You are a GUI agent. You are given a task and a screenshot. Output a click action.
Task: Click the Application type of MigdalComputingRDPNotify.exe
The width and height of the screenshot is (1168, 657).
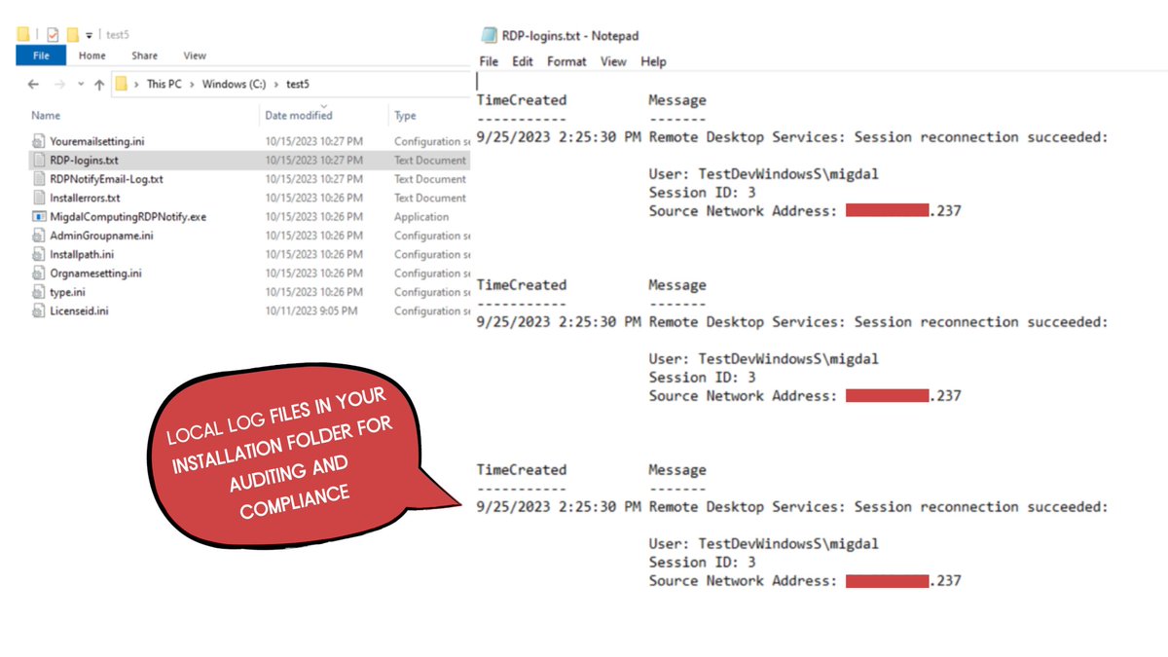click(421, 217)
